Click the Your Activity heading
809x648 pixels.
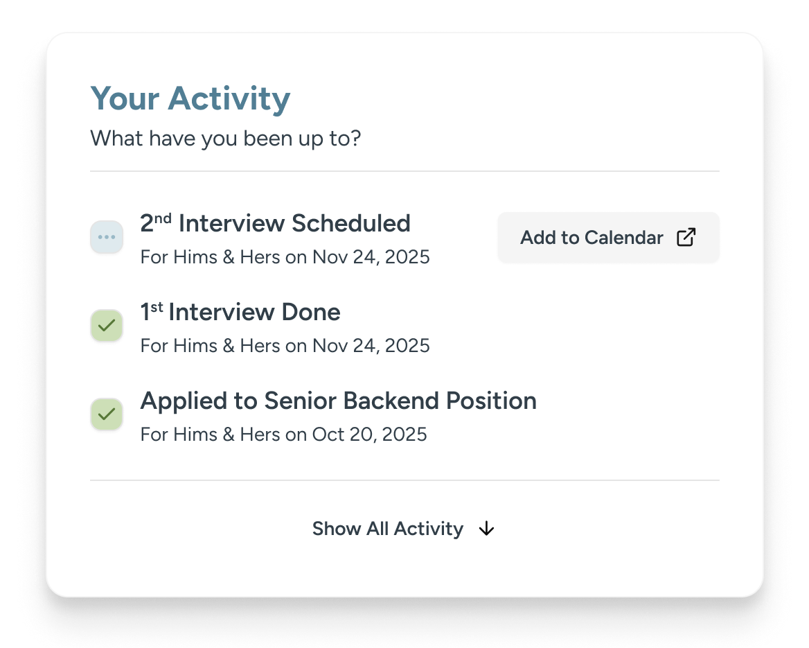(190, 98)
